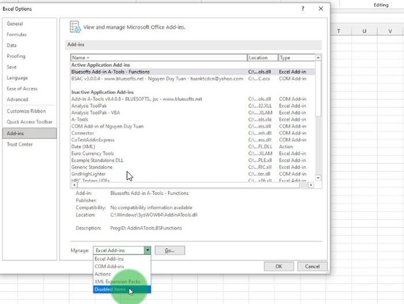
Task: Click the Add-ins gear header icon
Action: pyautogui.click(x=75, y=27)
